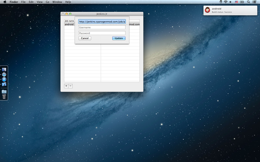Open the App Store dock icon

[4, 79]
